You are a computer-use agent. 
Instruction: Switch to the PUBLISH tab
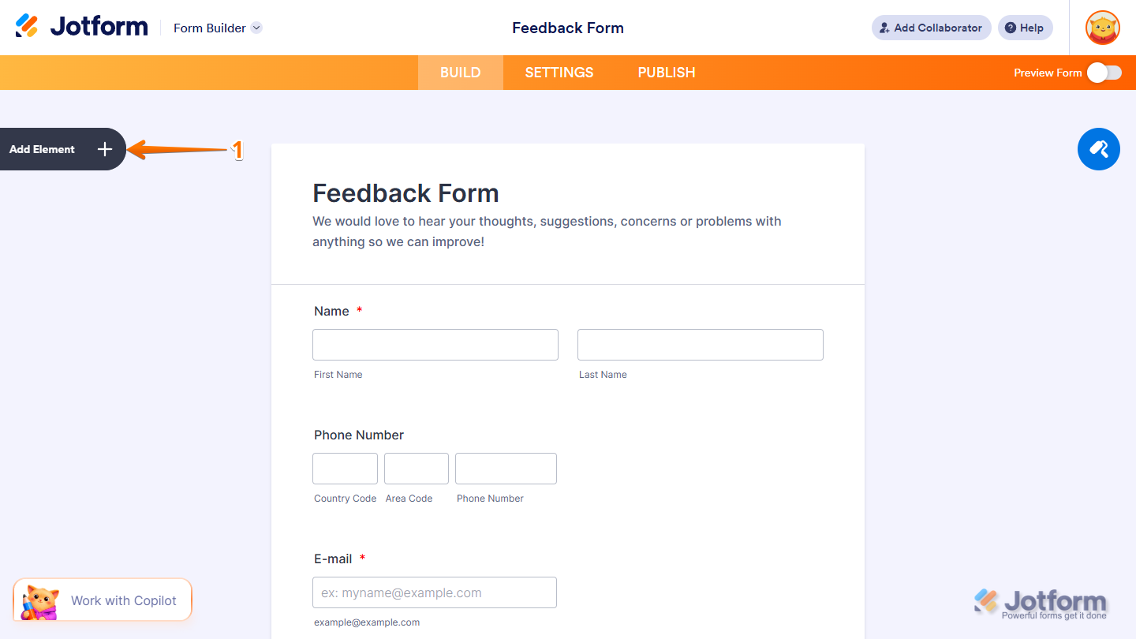tap(667, 72)
